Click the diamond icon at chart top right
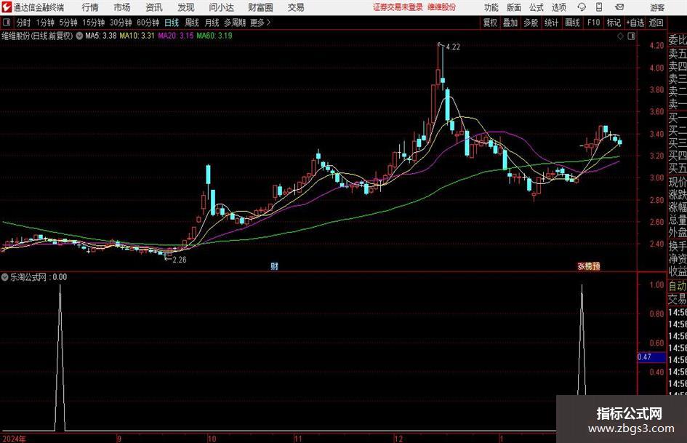This screenshot has width=687, height=443. tap(620, 36)
